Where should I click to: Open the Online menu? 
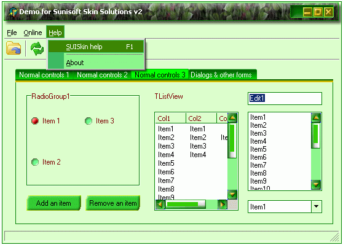pyautogui.click(x=33, y=33)
